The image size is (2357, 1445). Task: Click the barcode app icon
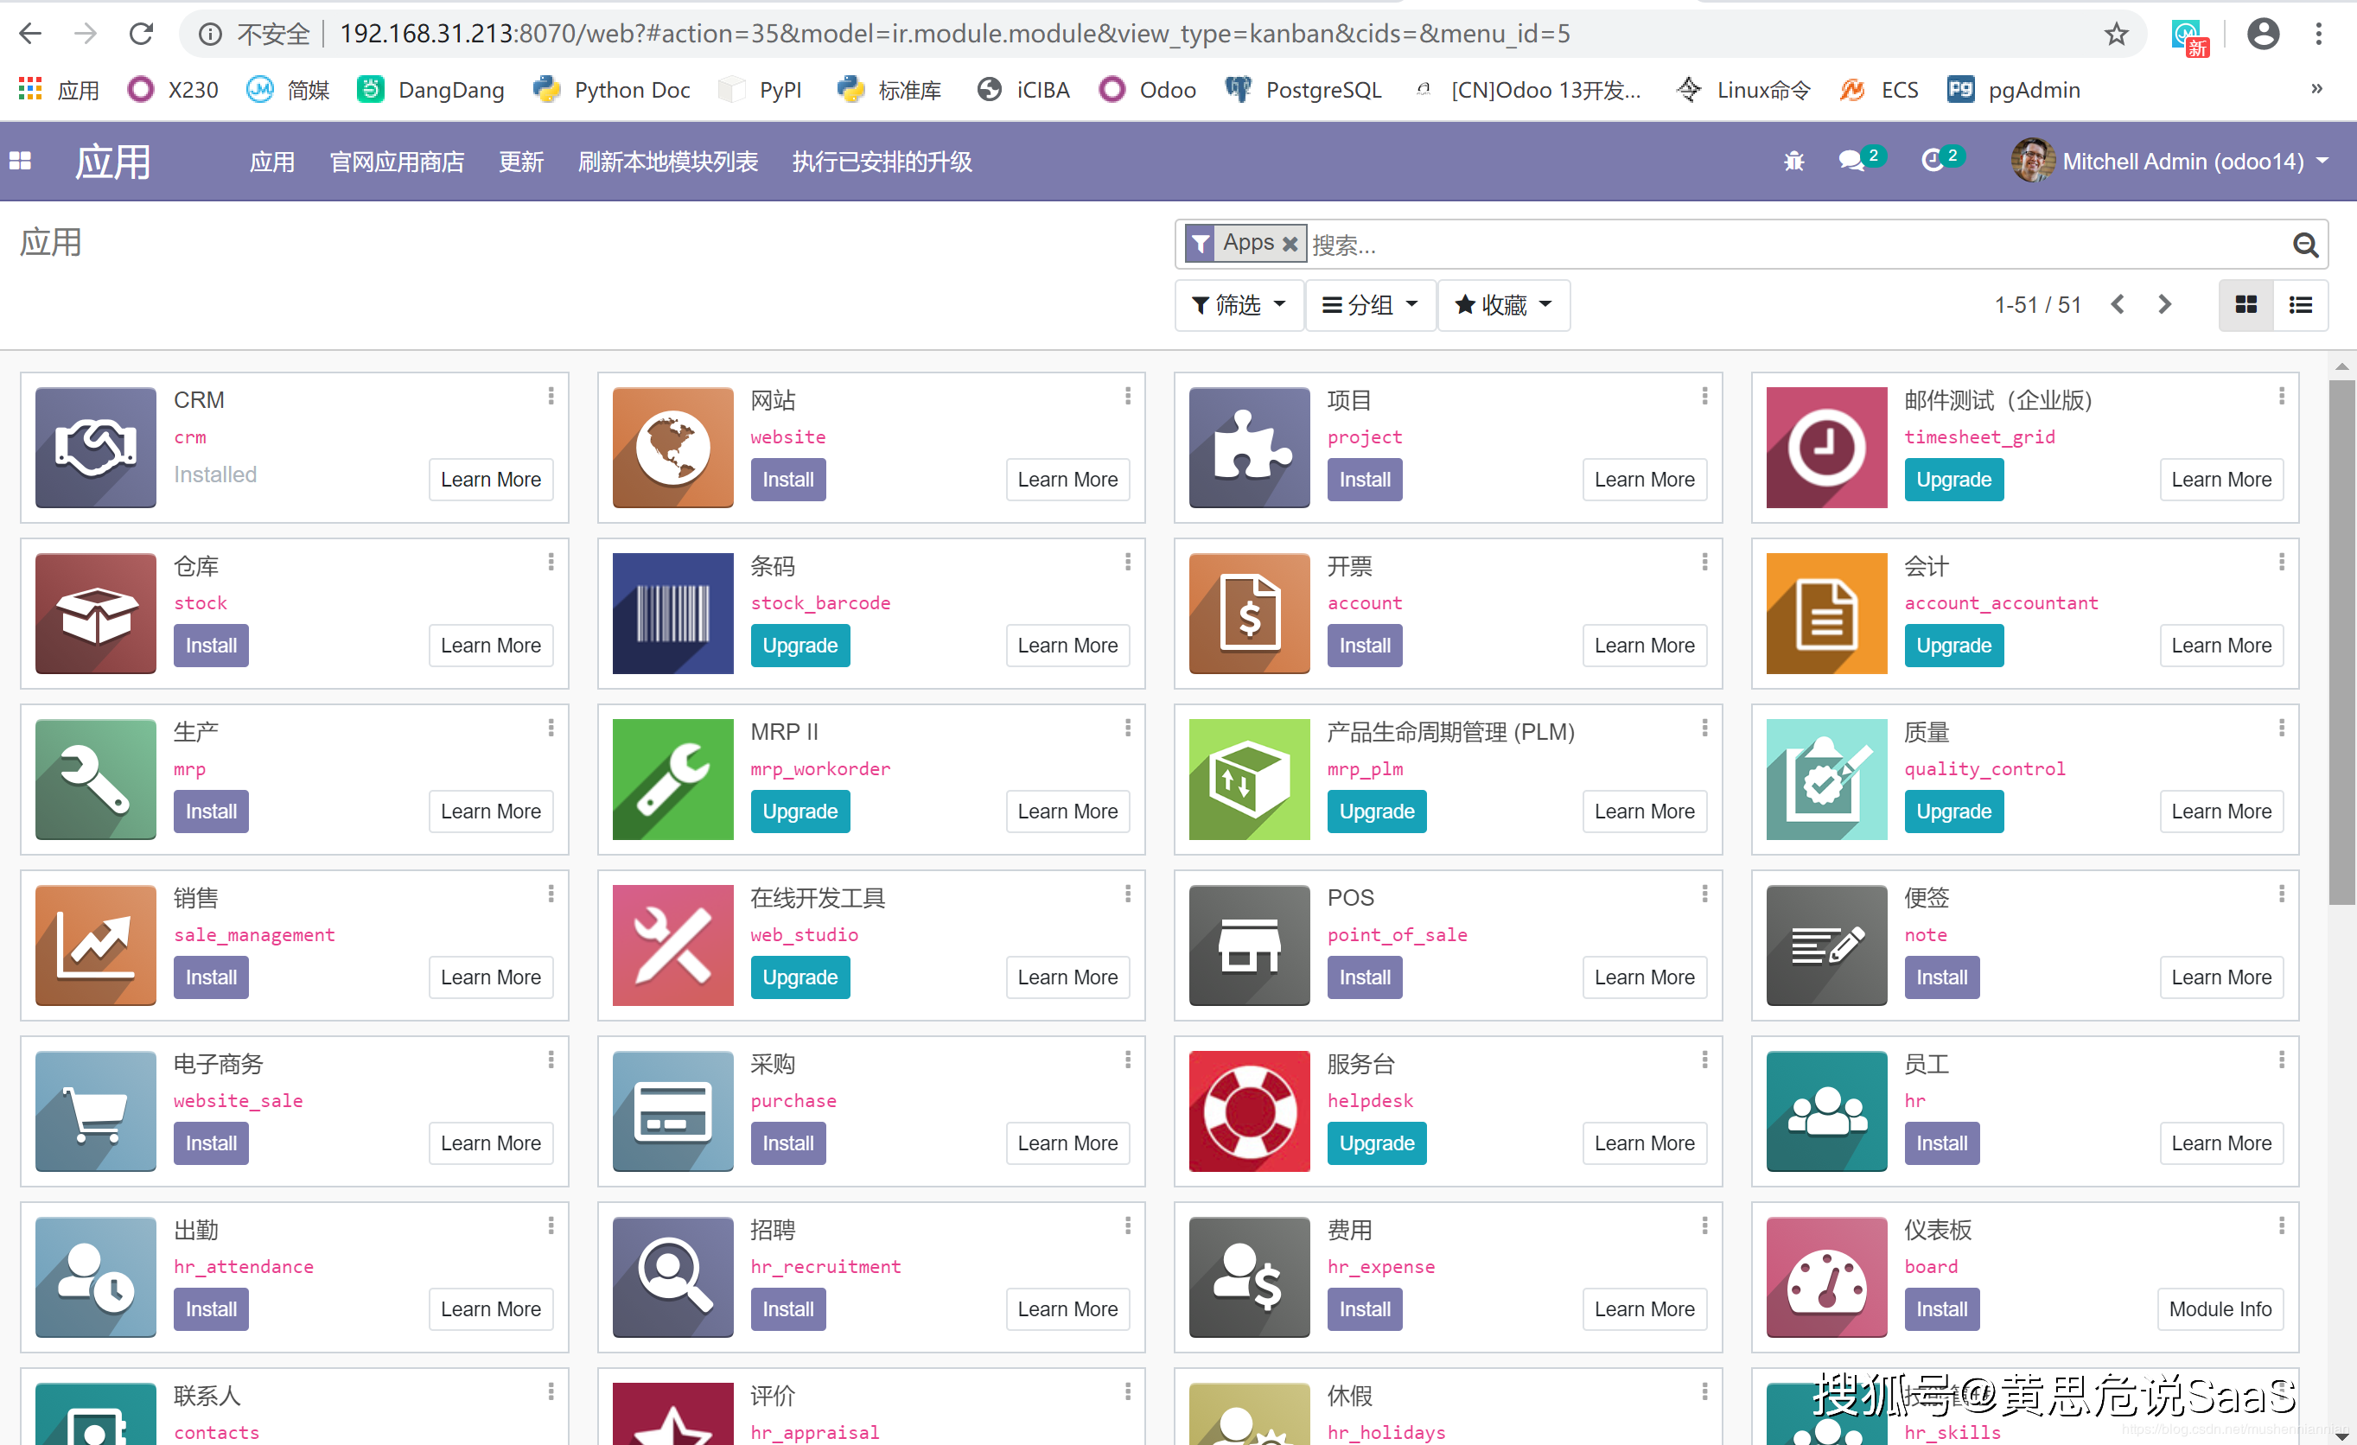coord(672,613)
